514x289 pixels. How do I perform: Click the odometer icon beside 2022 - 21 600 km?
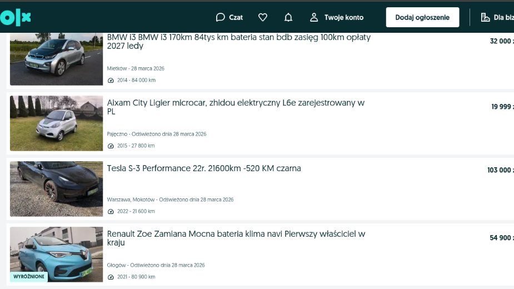111,212
